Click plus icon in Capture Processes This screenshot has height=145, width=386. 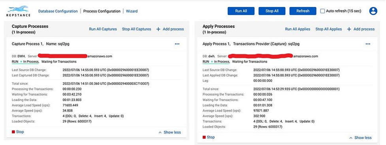(158, 29)
